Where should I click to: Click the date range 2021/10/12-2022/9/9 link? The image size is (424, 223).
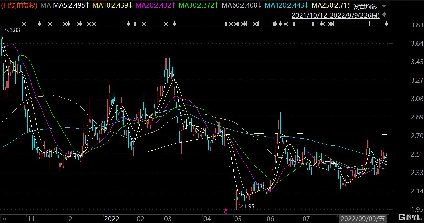[335, 15]
